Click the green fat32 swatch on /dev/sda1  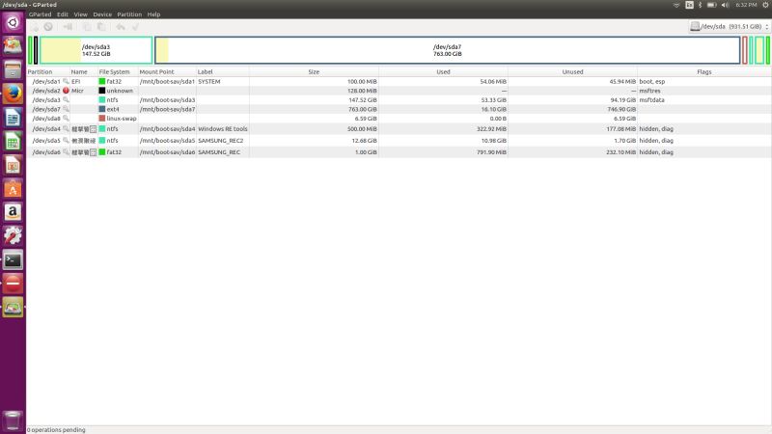(x=102, y=81)
